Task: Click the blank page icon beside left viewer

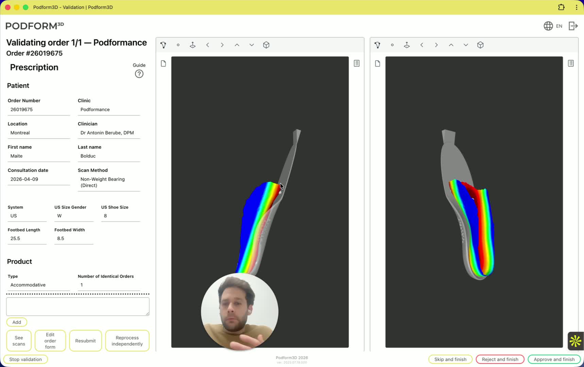Action: (x=164, y=64)
